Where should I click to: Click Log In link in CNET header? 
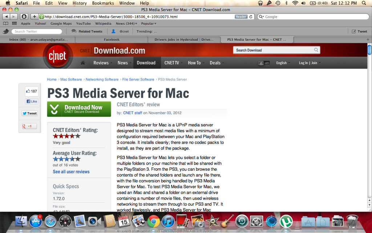pyautogui.click(x=303, y=63)
